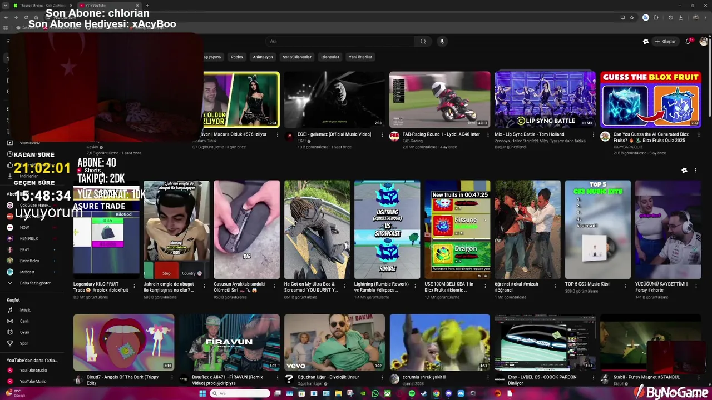Select the Son yüklenenler filter chip
The height and width of the screenshot is (400, 712).
tap(296, 57)
